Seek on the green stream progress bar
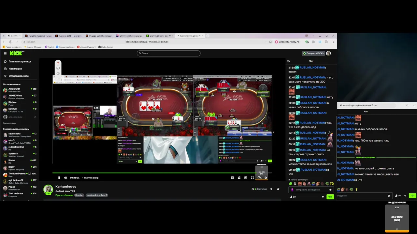This screenshot has height=234, width=417. (x=162, y=173)
